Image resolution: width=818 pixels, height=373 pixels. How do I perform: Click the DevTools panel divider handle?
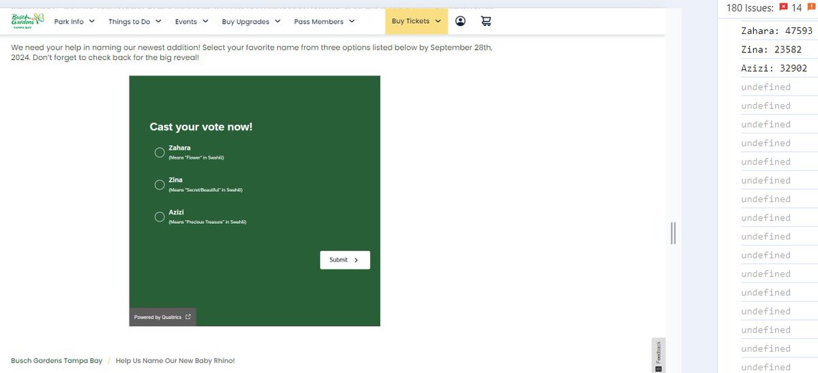pos(673,233)
